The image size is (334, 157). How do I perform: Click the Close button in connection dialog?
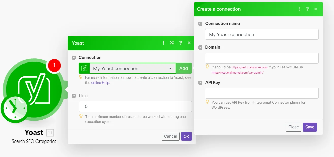point(294,127)
